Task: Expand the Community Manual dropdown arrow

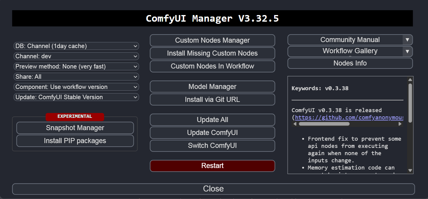Action: (407, 40)
